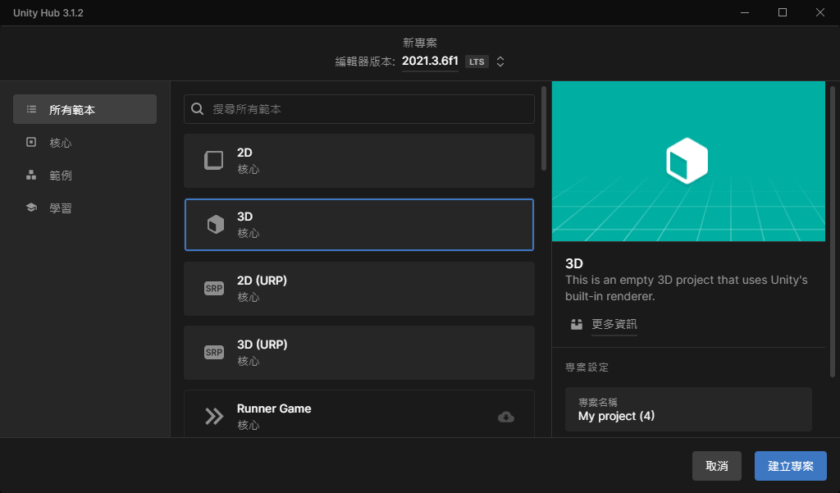Click the Runner Game double-chevron icon
The width and height of the screenshot is (840, 493).
(x=214, y=417)
